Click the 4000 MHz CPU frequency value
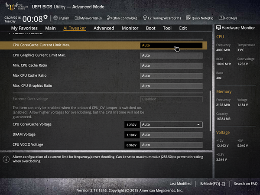This screenshot has height=195, width=260. pos(223,50)
